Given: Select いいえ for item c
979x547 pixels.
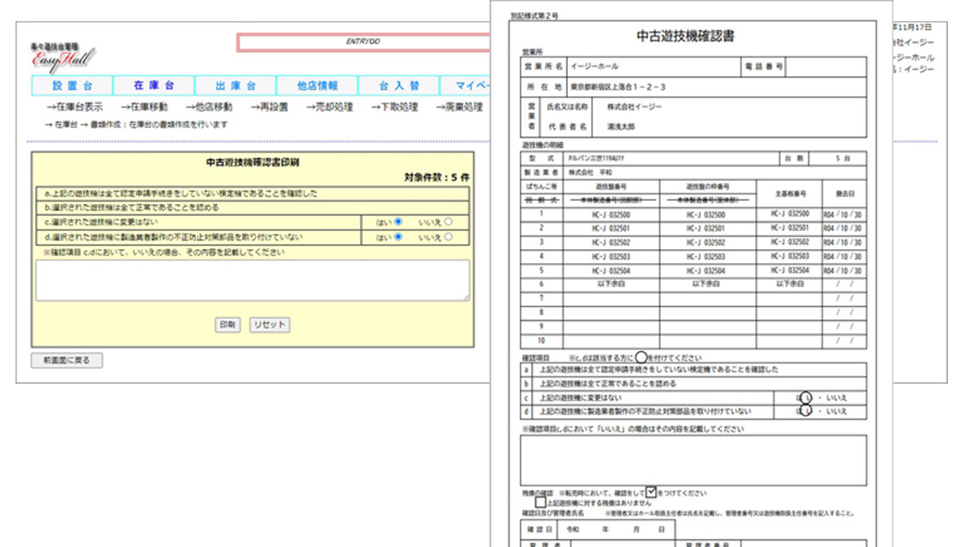Looking at the screenshot, I should point(449,222).
